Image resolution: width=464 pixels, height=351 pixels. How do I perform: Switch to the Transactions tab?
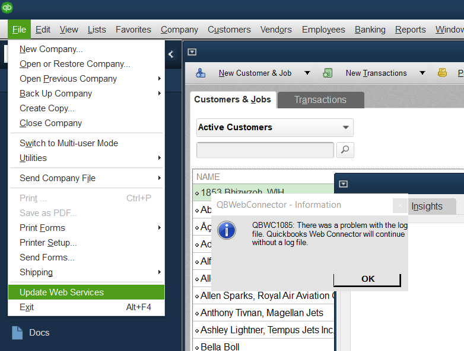click(x=320, y=100)
